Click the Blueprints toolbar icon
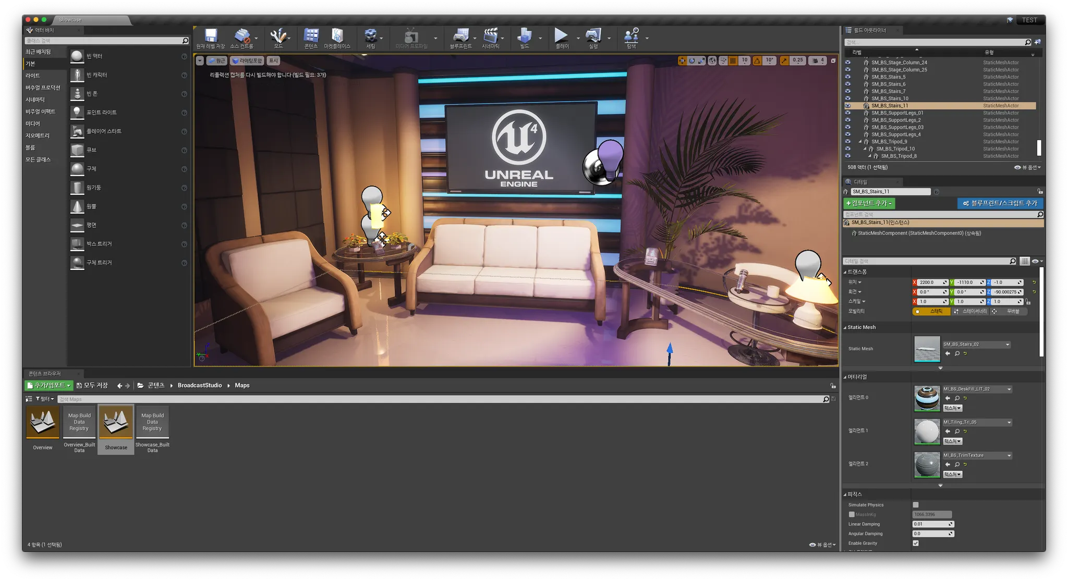The image size is (1068, 581). coord(460,36)
